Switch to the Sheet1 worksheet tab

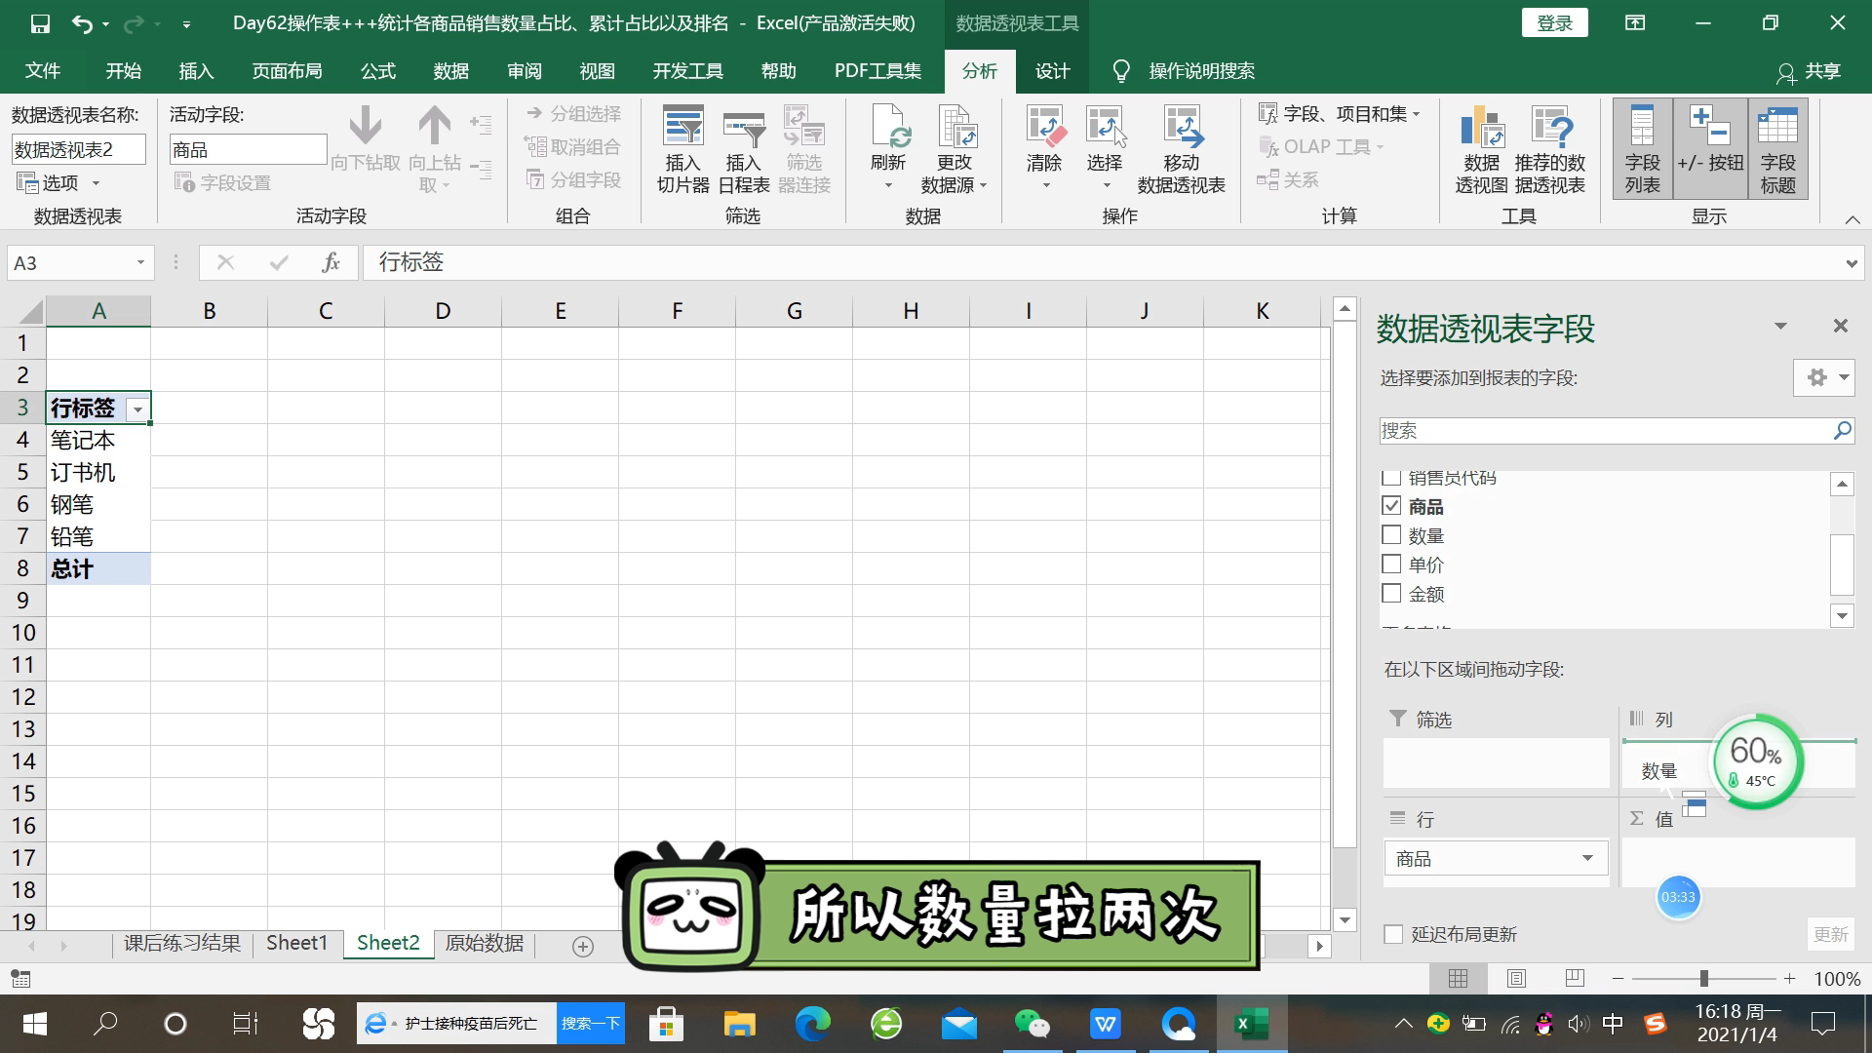point(296,942)
